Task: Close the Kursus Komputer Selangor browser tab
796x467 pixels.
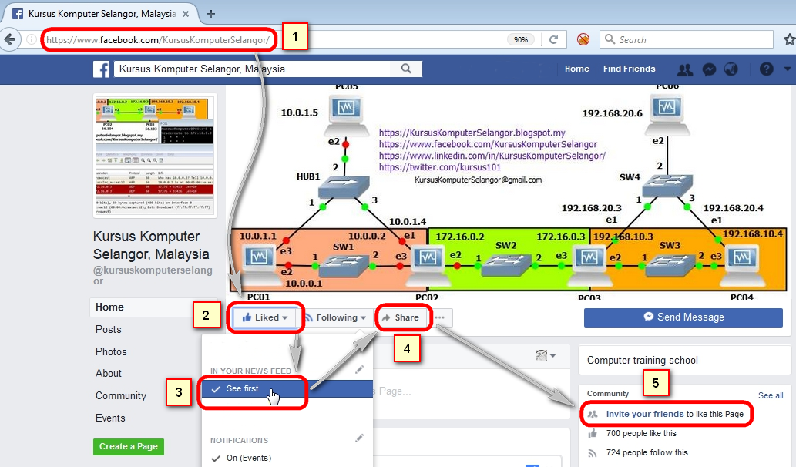Action: pyautogui.click(x=186, y=14)
